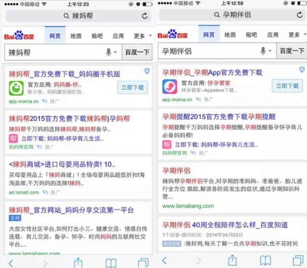Tap 百度一下 button on right page

coord(292,51)
